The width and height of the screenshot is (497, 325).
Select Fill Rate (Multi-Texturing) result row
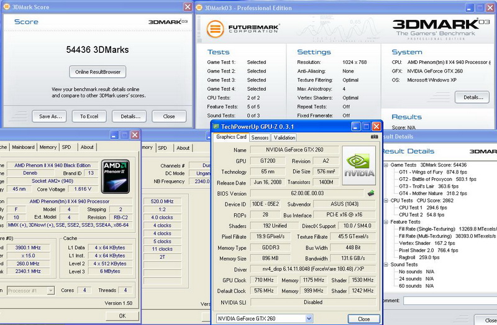(447, 236)
